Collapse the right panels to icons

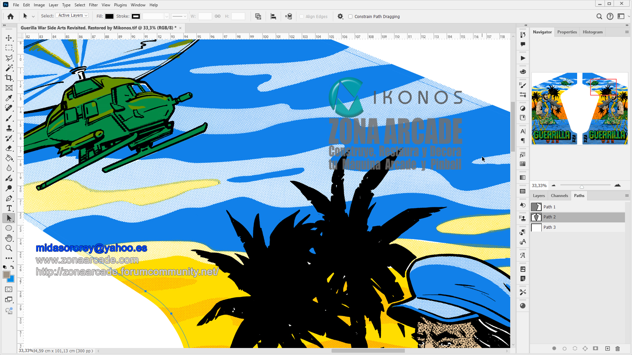627,25
